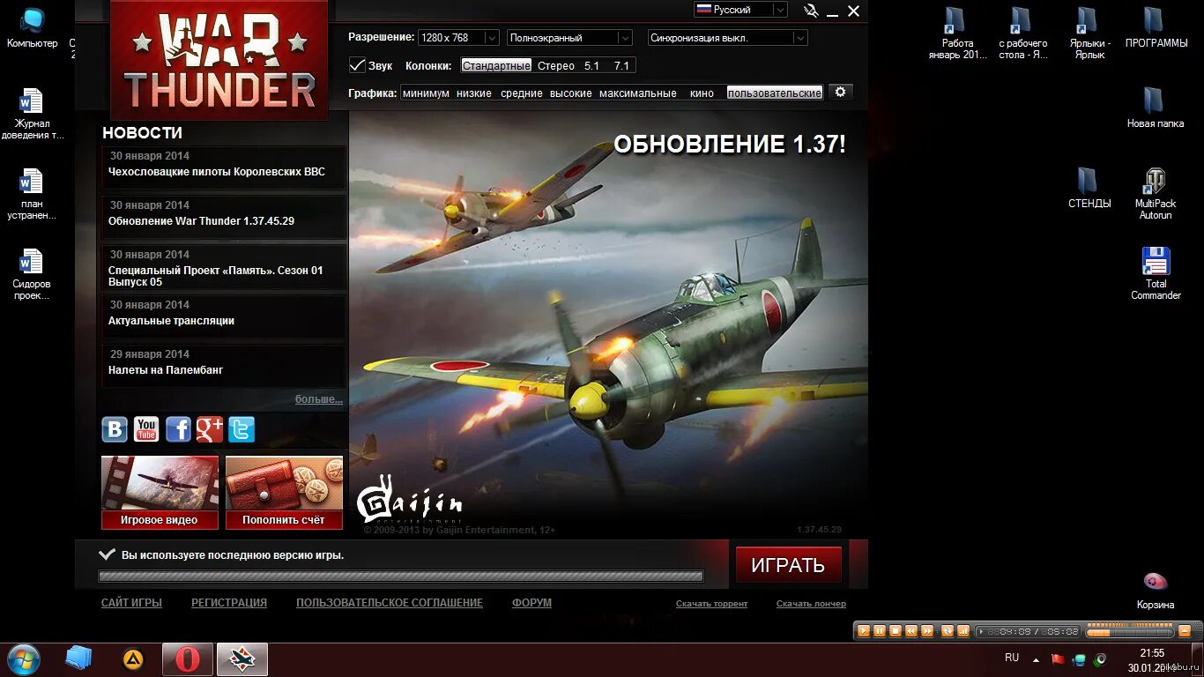Open the Русский language dropdown
This screenshot has width=1204, height=677.
click(x=740, y=10)
